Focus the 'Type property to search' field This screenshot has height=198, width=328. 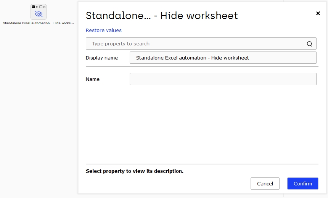[201, 43]
